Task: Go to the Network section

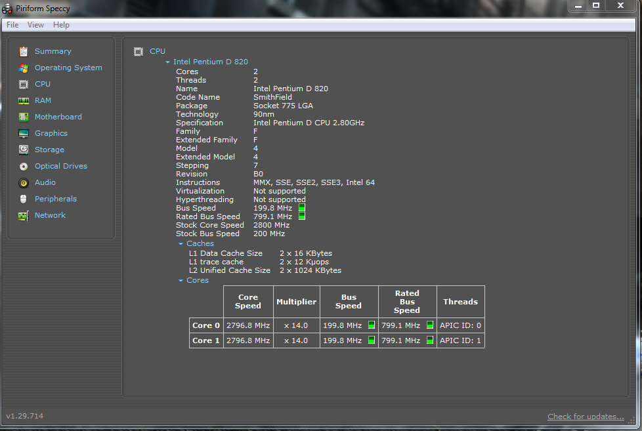Action: pyautogui.click(x=50, y=215)
